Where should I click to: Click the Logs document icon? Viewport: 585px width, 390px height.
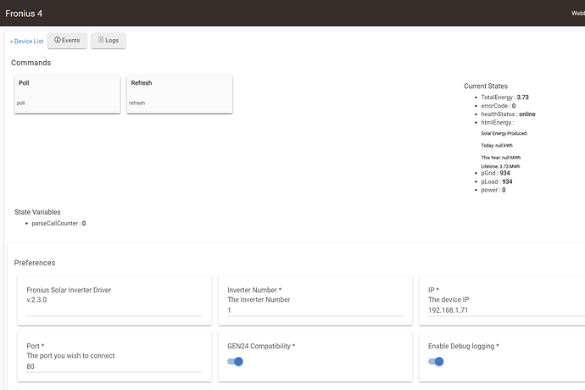(x=101, y=40)
